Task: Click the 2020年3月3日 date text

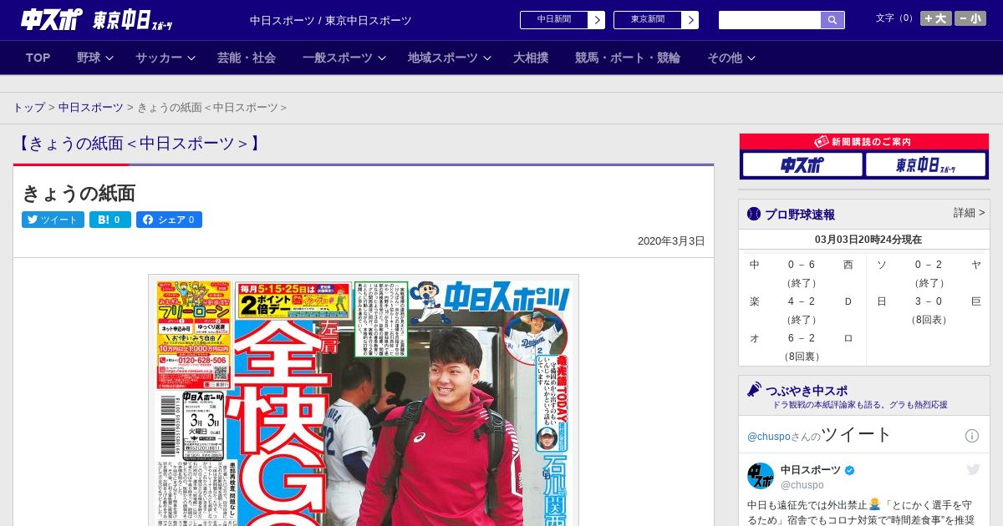Action: point(671,240)
